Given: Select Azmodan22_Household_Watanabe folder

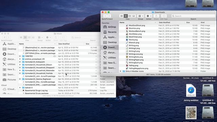Looking at the screenshot, I should tap(40, 70).
